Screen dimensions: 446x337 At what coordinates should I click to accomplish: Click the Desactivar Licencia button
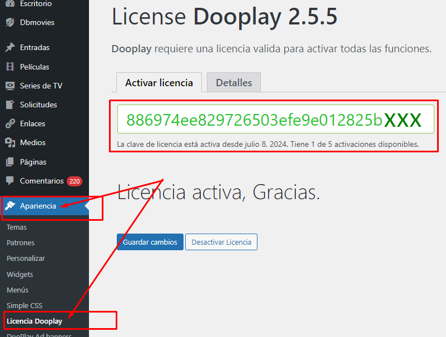pos(221,242)
